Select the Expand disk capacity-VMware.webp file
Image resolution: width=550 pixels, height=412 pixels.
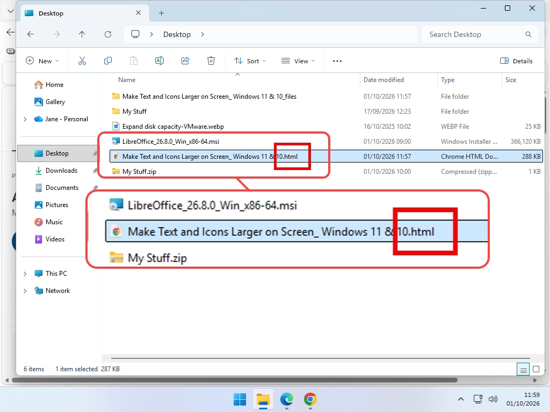326,127
